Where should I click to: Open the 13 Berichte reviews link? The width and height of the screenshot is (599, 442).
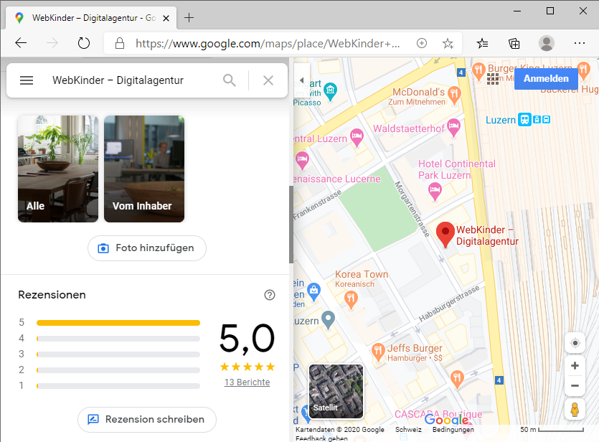click(x=247, y=382)
